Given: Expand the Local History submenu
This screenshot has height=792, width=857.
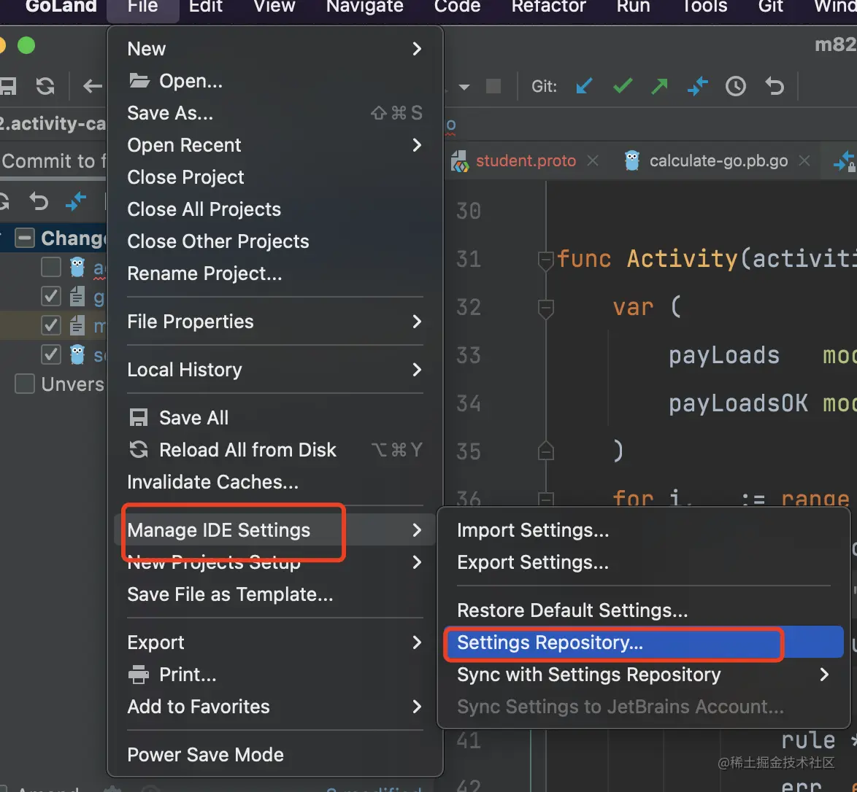Looking at the screenshot, I should [x=417, y=370].
